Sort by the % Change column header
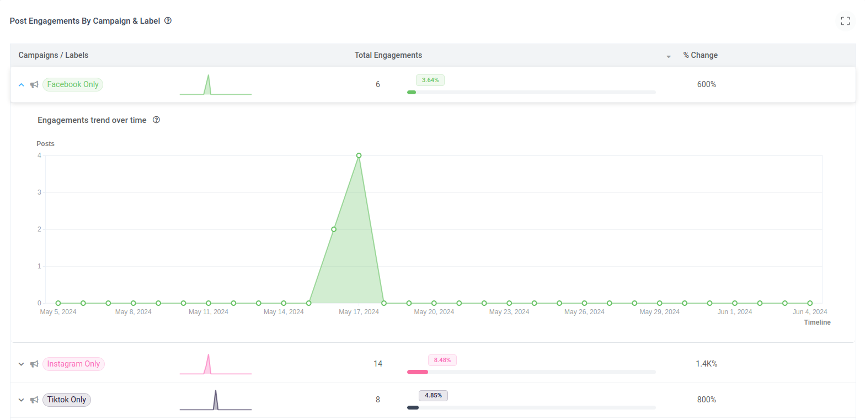The image size is (865, 420). [701, 55]
